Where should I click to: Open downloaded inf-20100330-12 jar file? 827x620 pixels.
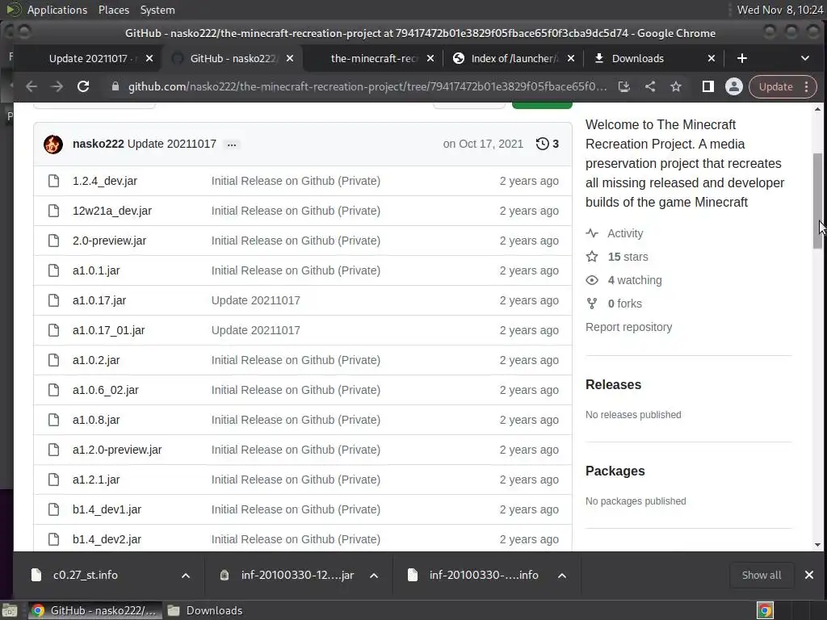pyautogui.click(x=297, y=575)
